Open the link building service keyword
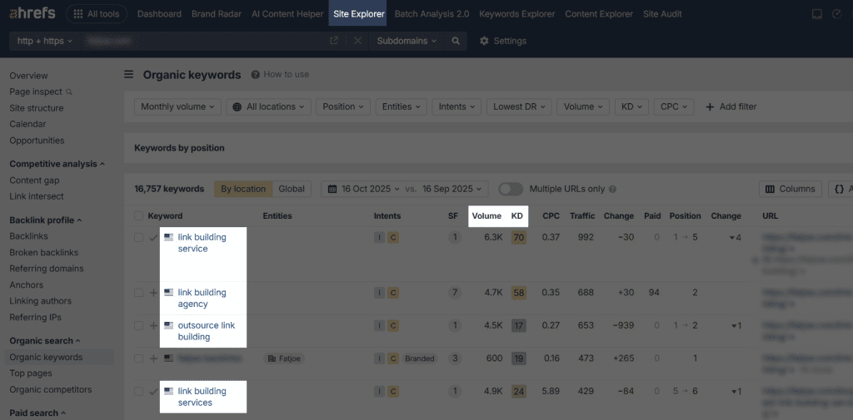The width and height of the screenshot is (853, 420). [x=202, y=243]
